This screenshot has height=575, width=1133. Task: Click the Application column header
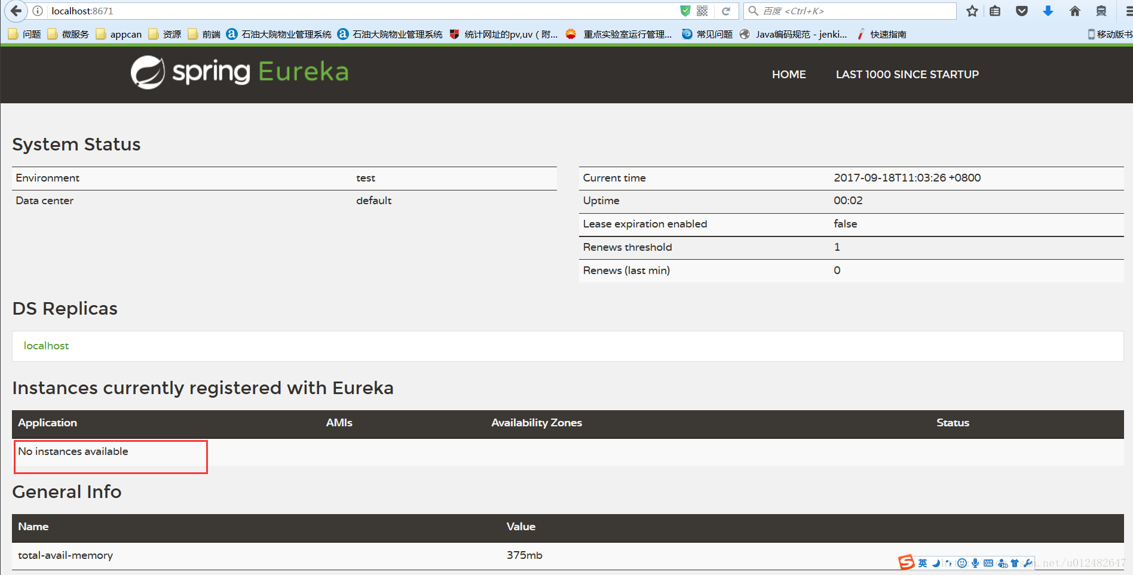tap(47, 423)
